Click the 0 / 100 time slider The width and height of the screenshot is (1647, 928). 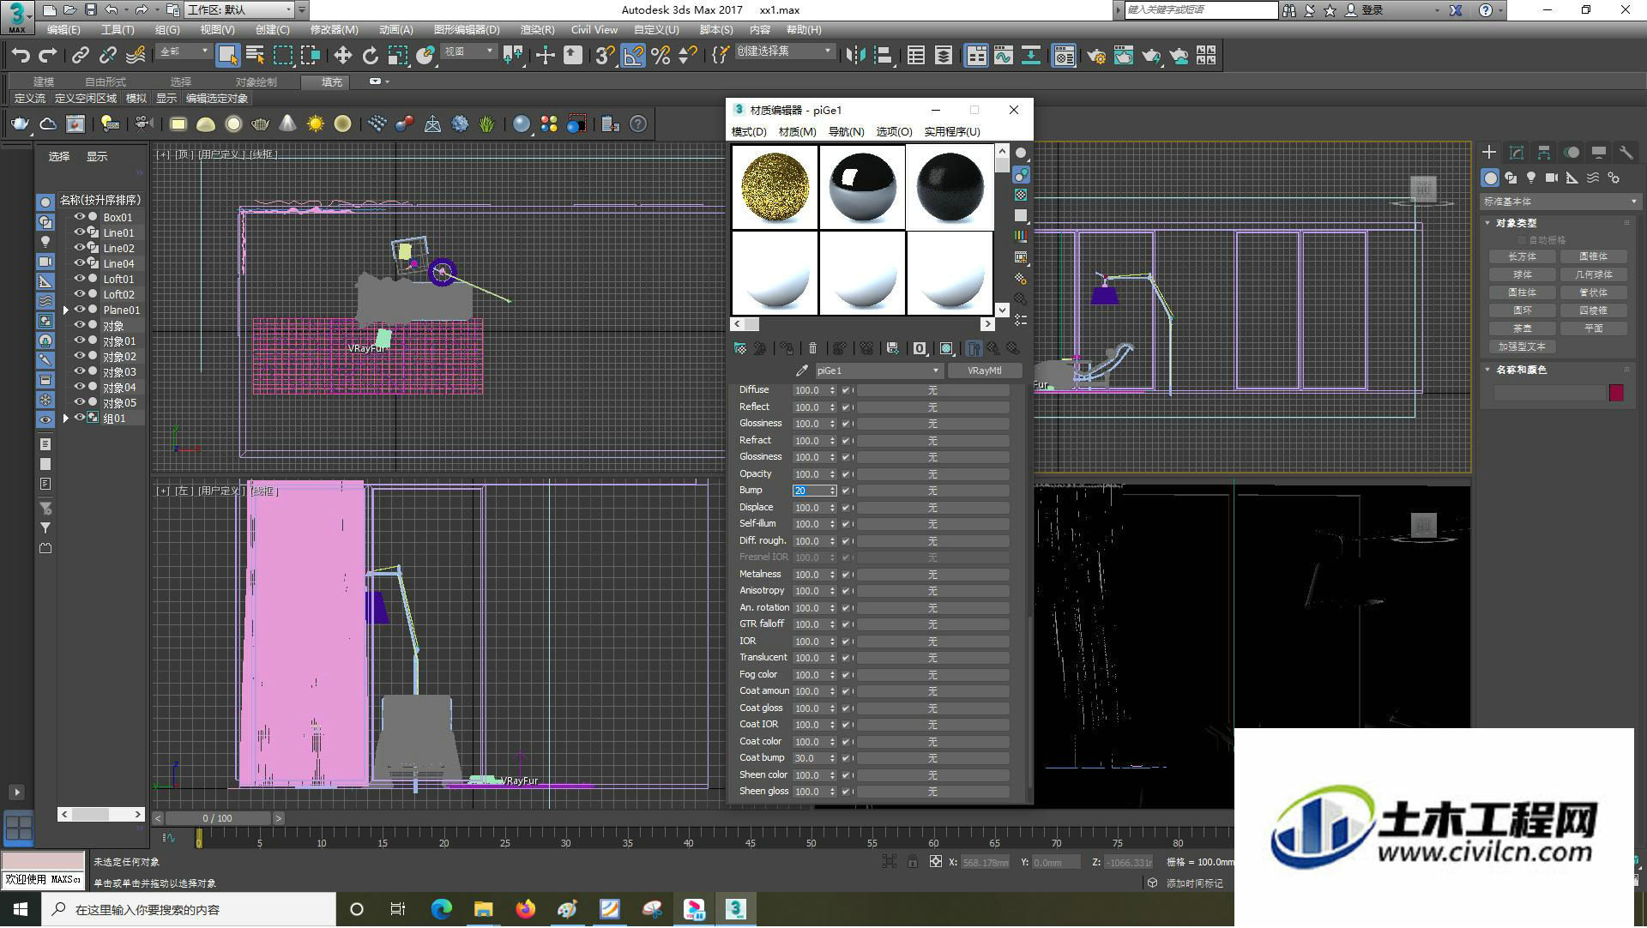217,818
